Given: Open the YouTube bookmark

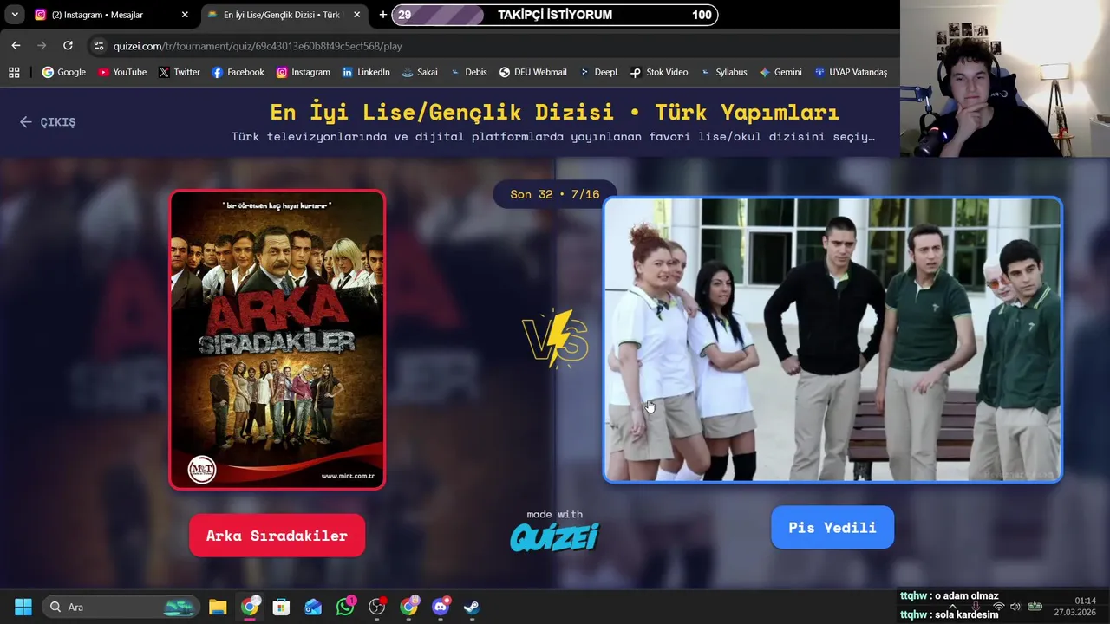Looking at the screenshot, I should pos(122,73).
